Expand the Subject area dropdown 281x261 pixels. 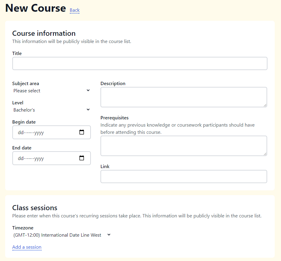(x=51, y=90)
